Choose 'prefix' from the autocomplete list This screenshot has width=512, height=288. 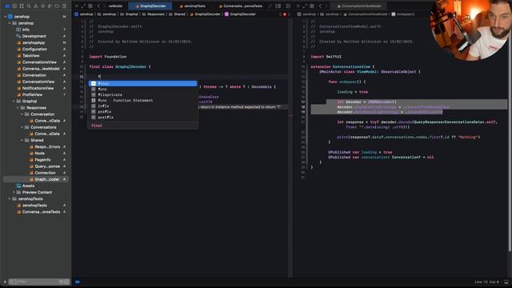point(143,111)
